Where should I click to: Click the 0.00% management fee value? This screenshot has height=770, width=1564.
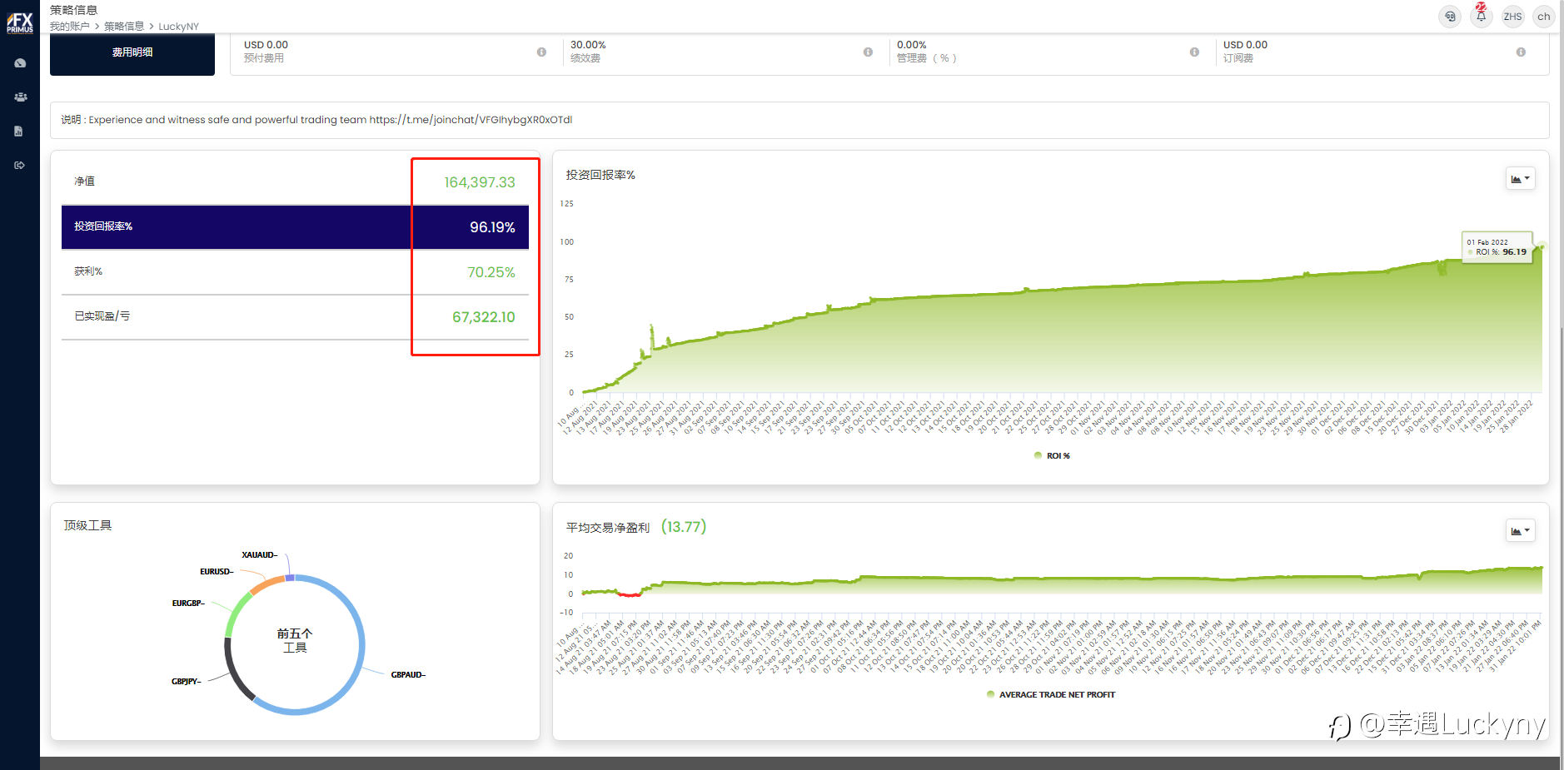tap(912, 45)
